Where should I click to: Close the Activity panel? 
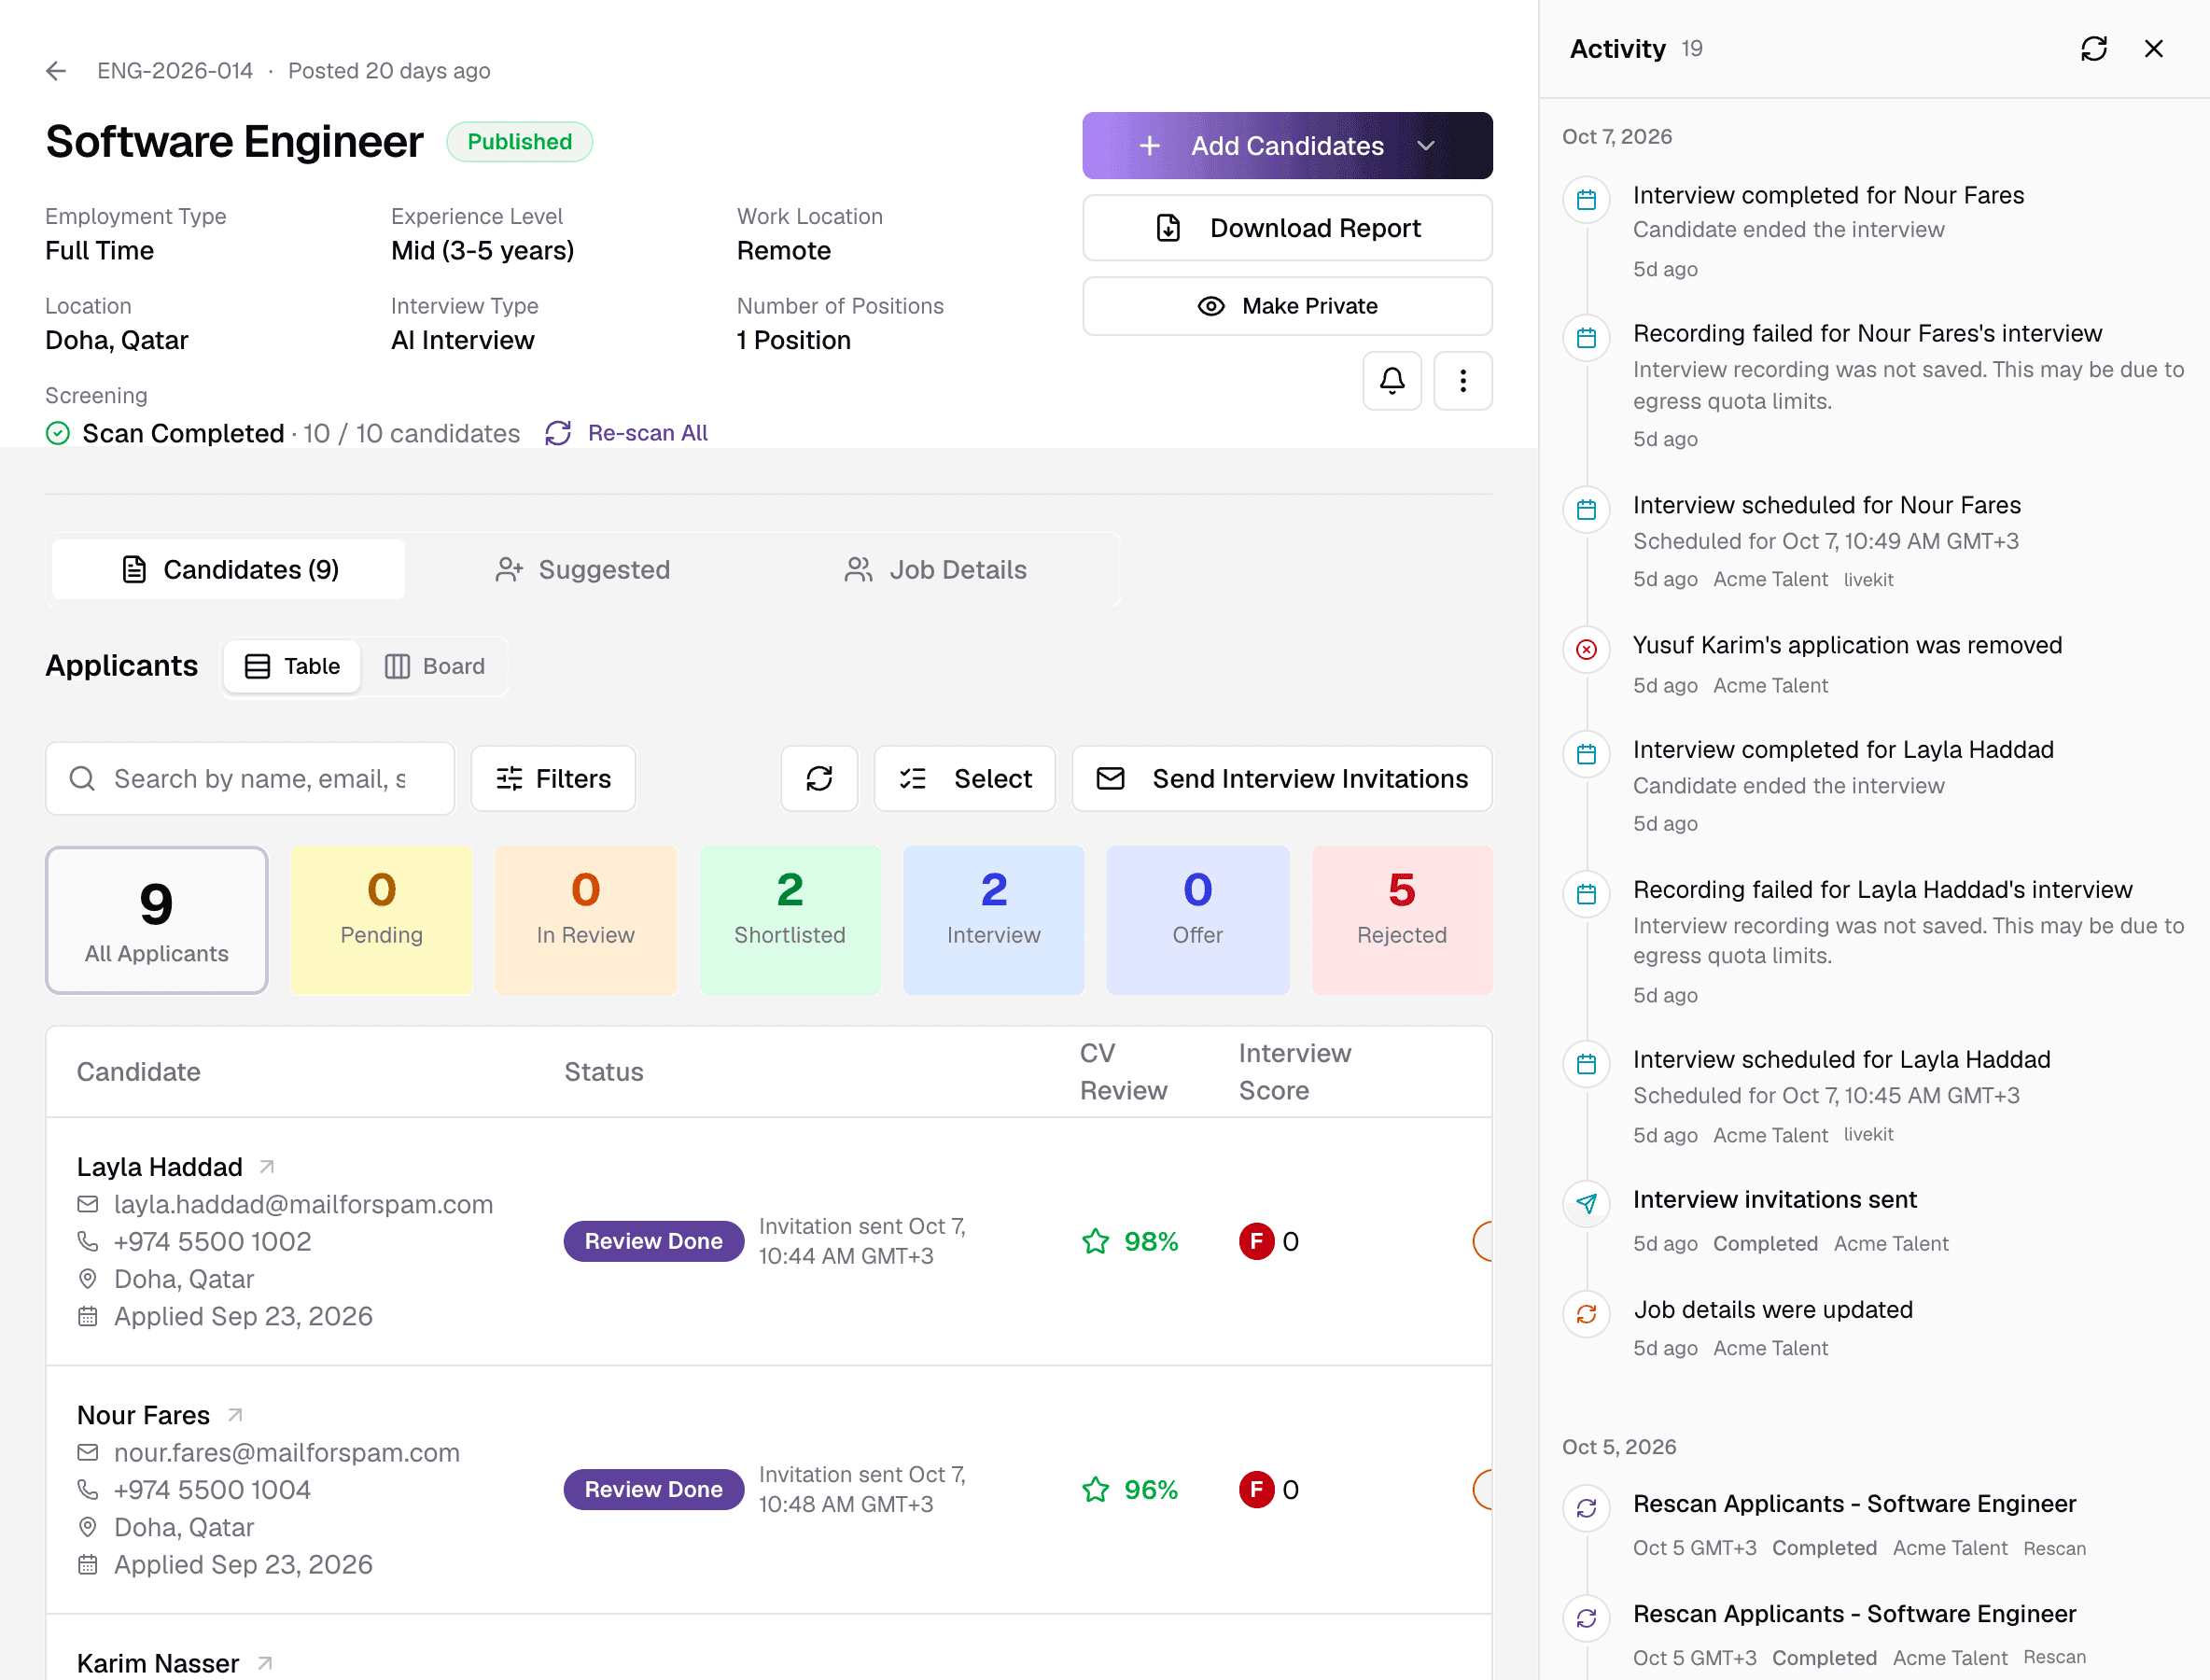click(x=2154, y=49)
